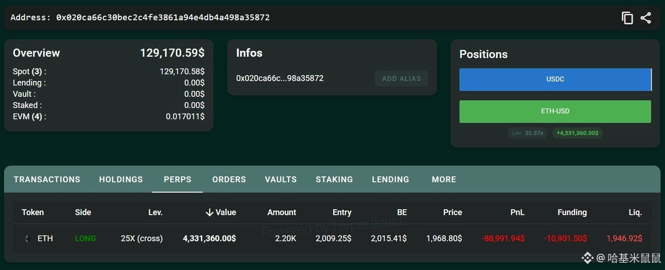Click the LONG side cell
The height and width of the screenshot is (270, 665).
pos(85,238)
